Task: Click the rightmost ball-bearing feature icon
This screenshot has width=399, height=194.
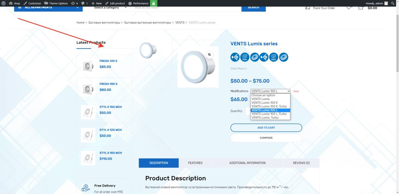Action: pyautogui.click(x=284, y=57)
